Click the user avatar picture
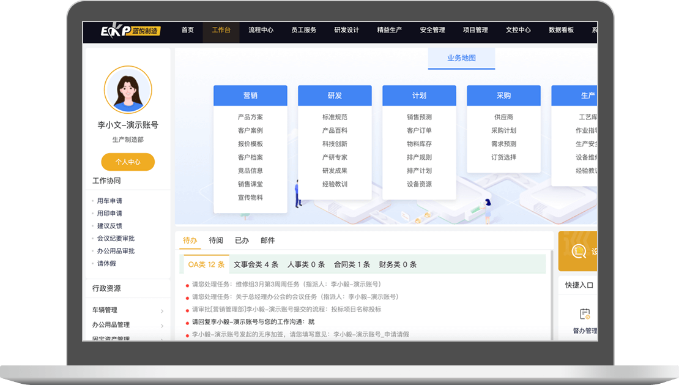The width and height of the screenshot is (679, 385). [128, 90]
